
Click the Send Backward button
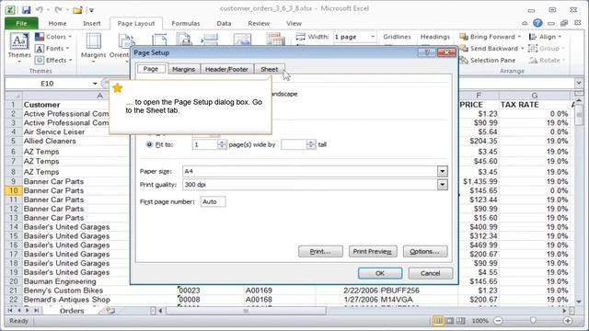click(491, 49)
